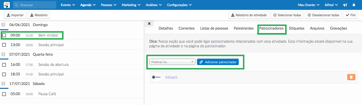The image size is (362, 105).
Task: Collapse the 17/07/2021 Sábado day group
Action: coord(3,84)
